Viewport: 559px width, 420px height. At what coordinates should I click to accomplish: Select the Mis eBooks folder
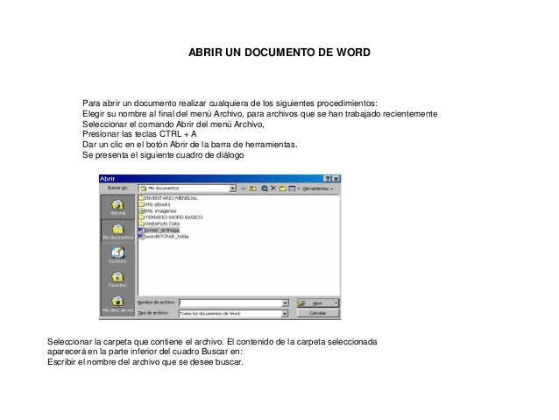click(154, 204)
